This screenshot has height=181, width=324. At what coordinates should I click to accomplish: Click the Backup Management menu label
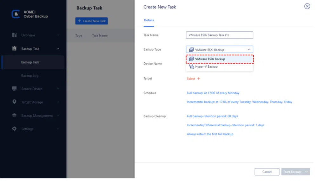coord(37,115)
